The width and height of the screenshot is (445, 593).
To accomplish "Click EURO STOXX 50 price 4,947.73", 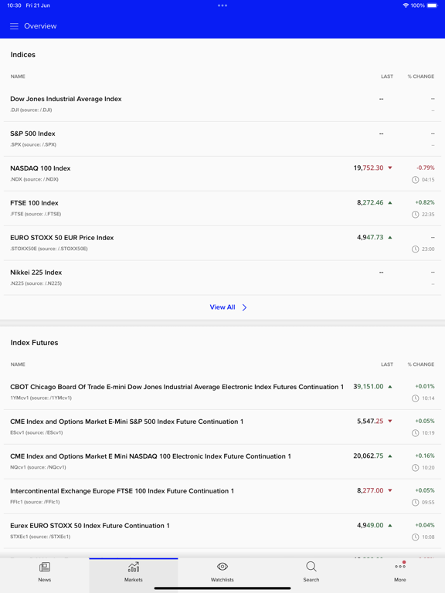I will 370,238.
